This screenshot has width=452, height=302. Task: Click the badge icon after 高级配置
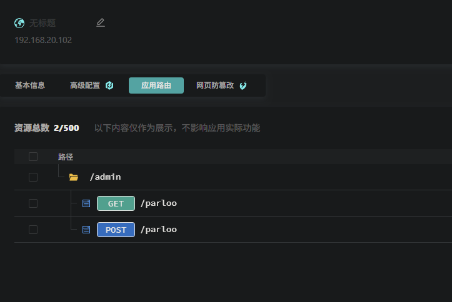coord(109,85)
